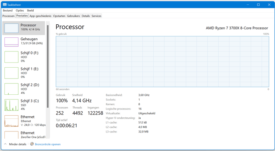Click the L2-cache value 4,0 MB
The height and width of the screenshot is (151, 275).
pos(143,127)
